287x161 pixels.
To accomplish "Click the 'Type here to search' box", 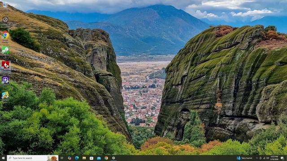I will (x=33, y=158).
